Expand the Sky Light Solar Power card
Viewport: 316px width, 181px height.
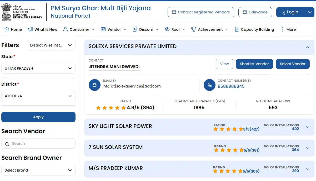click(x=308, y=127)
